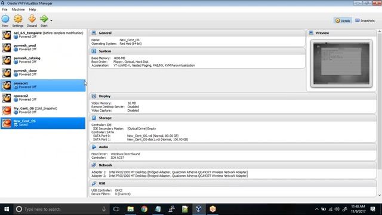This screenshot has height=215, width=382.
Task: Open File Explorer from the taskbar
Action: click(130, 209)
